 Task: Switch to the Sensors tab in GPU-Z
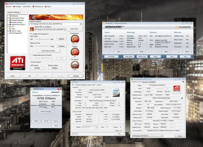pyautogui.click(x=145, y=82)
